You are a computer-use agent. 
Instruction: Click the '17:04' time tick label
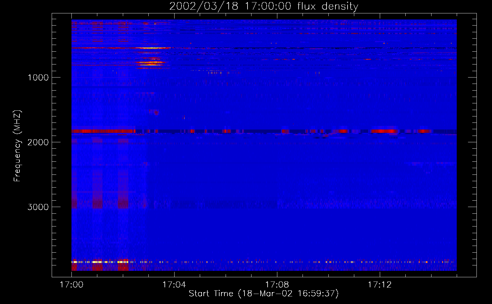click(174, 285)
